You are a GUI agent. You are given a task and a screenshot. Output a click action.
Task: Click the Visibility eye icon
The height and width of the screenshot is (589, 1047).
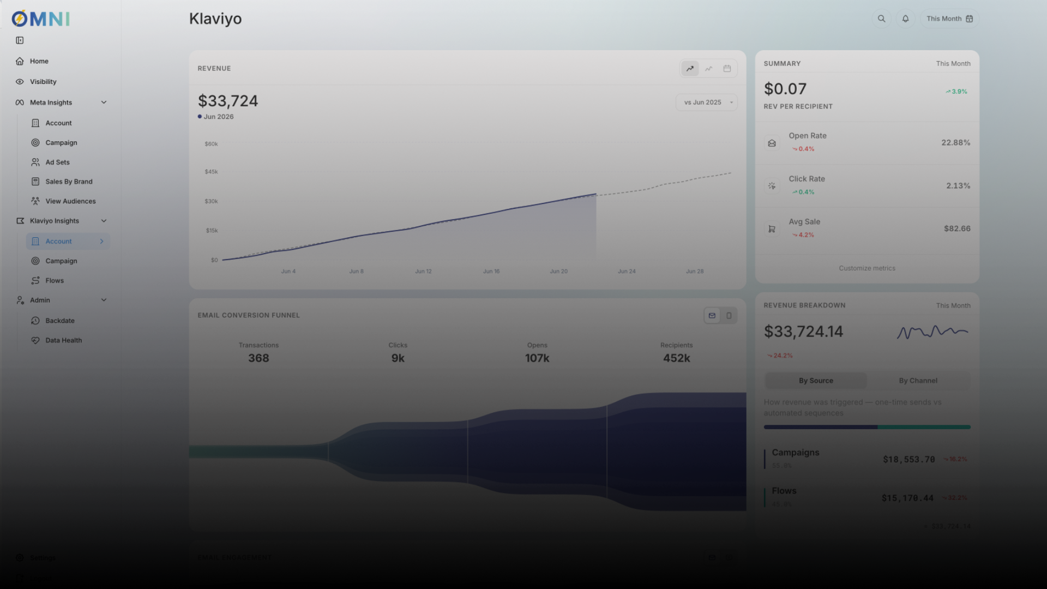[x=20, y=82]
